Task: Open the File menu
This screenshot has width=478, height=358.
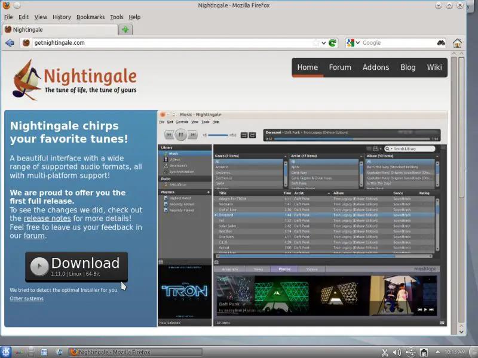Action: (8, 17)
